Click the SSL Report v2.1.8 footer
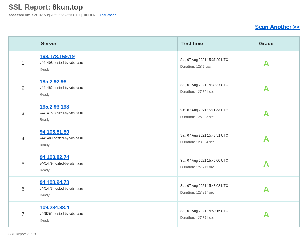 (x=22, y=234)
